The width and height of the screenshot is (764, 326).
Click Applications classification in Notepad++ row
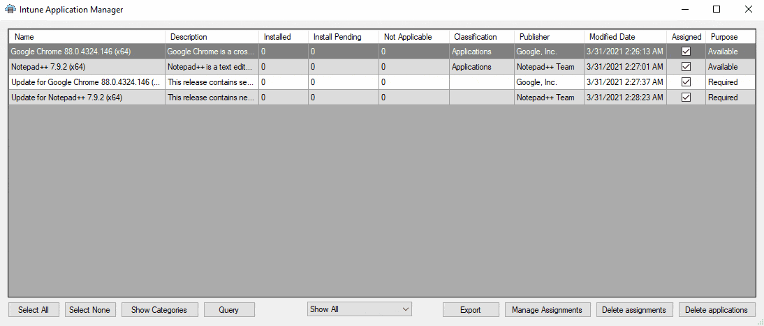click(x=471, y=67)
